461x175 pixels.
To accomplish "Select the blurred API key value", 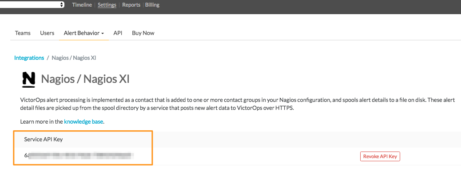I will [79, 156].
